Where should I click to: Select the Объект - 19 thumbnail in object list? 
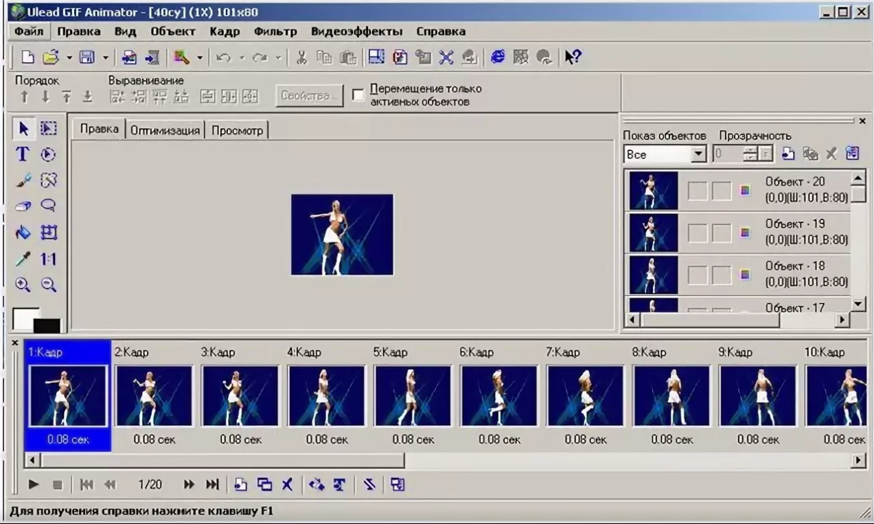click(x=653, y=233)
